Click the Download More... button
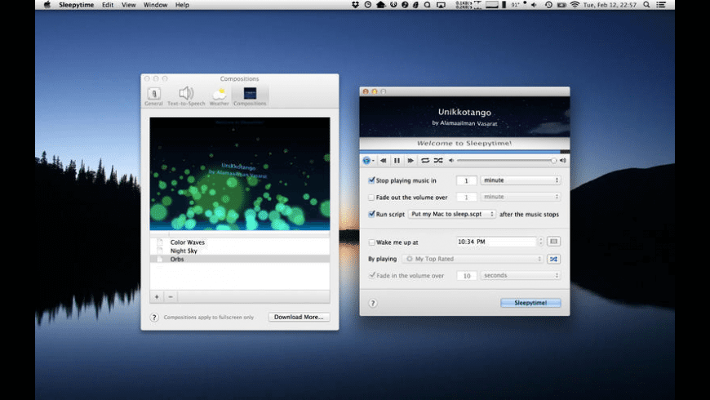 tap(299, 317)
